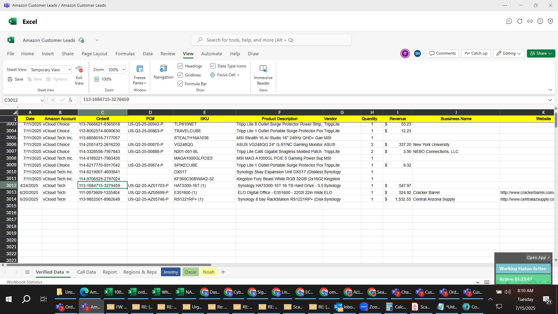Click the Freeze Panes icon
The image size is (558, 314).
point(140,69)
